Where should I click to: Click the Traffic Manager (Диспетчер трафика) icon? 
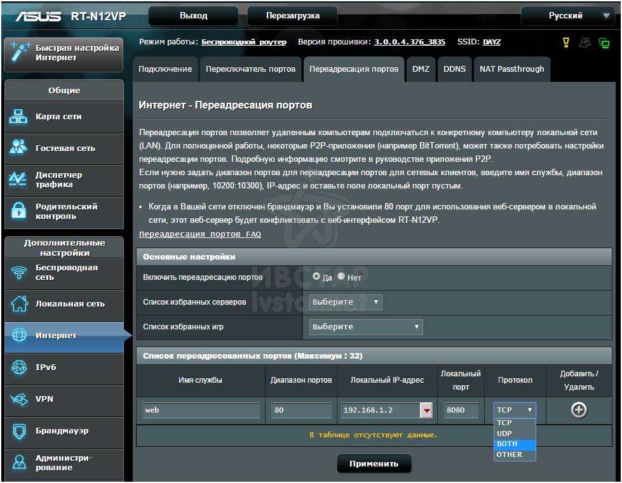tap(19, 180)
